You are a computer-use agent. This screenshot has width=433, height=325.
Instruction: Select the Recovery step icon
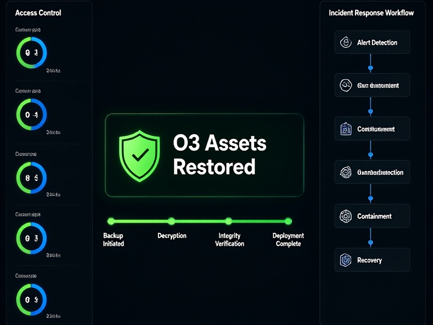point(346,260)
